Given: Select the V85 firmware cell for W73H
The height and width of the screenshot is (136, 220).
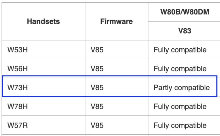Looking at the screenshot, I should coord(116,87).
